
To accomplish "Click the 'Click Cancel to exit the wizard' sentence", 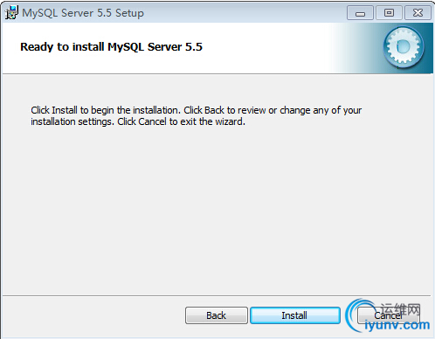I will 181,121.
